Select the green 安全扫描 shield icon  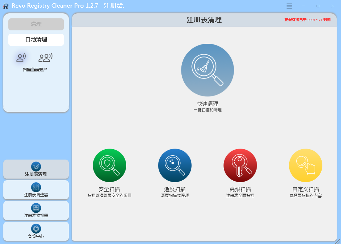click(109, 165)
